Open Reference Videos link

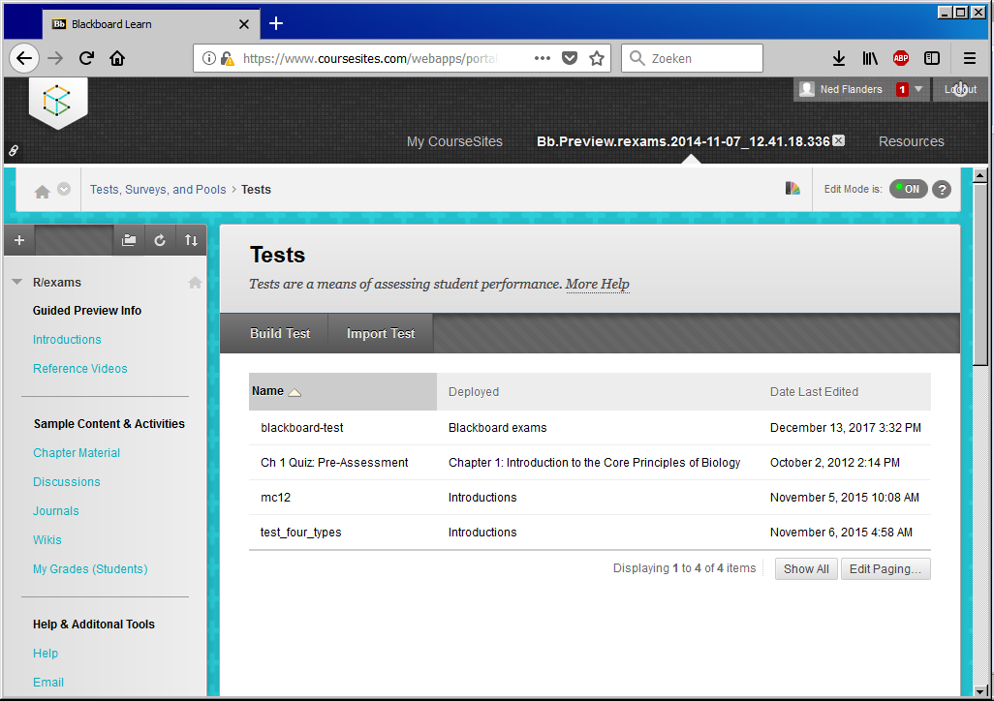point(79,369)
